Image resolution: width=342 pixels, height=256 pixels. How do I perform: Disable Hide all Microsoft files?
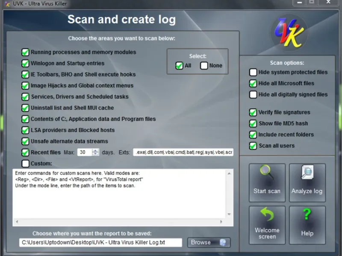253,83
